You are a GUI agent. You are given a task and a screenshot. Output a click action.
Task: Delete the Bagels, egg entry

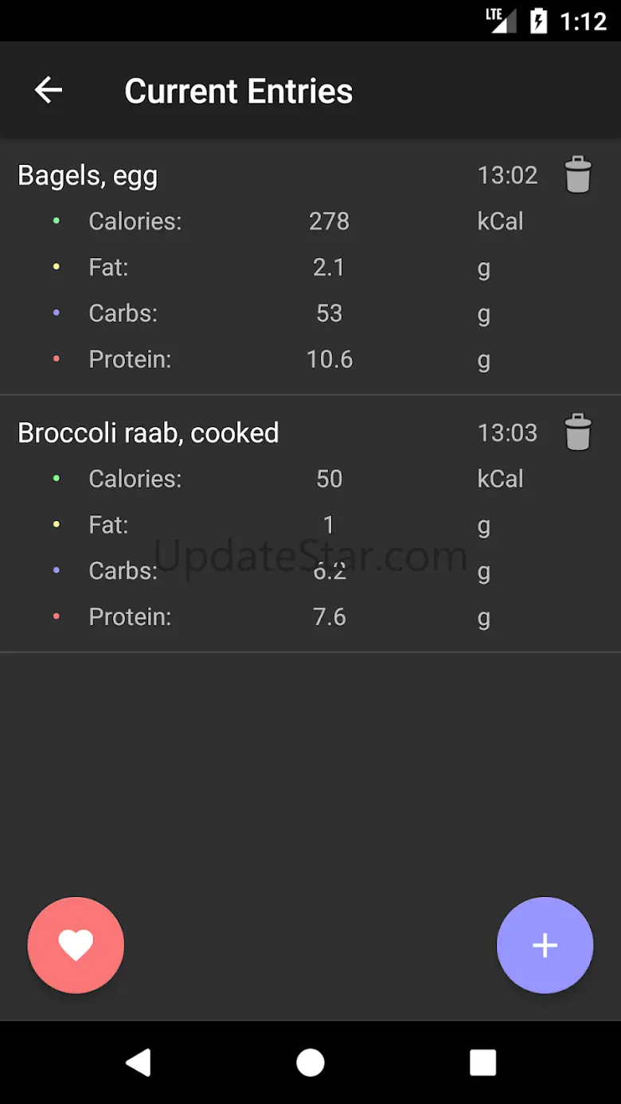pyautogui.click(x=578, y=174)
